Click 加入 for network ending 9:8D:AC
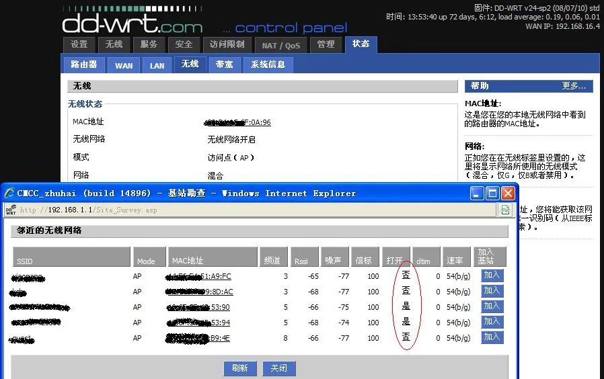 point(492,291)
